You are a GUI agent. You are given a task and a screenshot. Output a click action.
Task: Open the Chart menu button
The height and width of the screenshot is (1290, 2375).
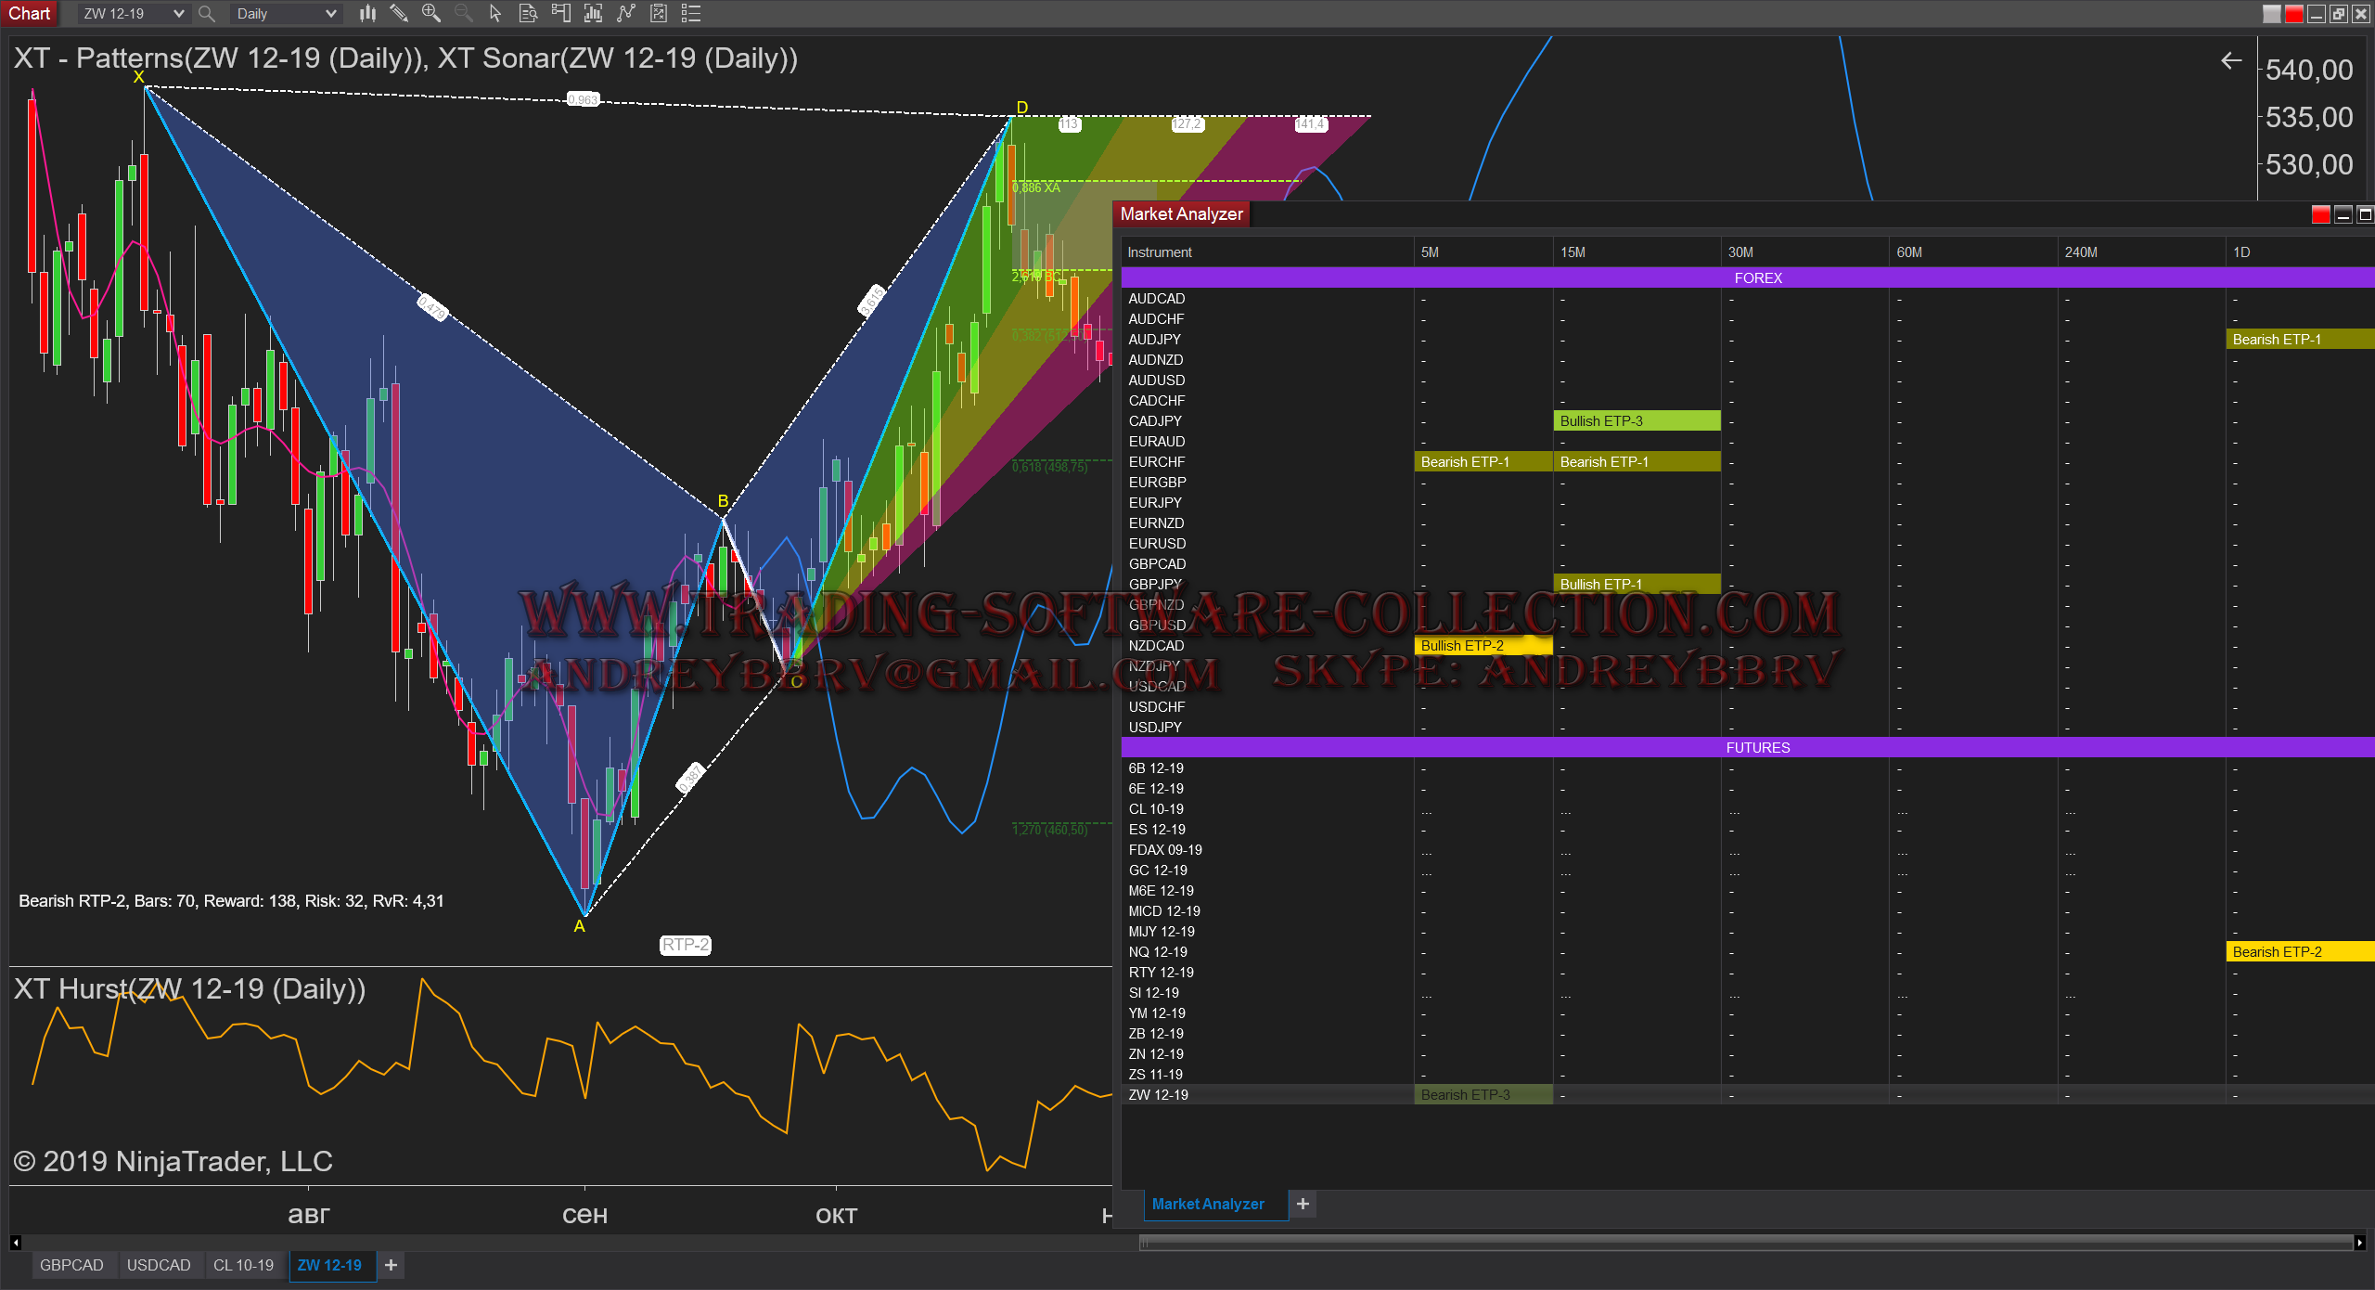point(30,13)
